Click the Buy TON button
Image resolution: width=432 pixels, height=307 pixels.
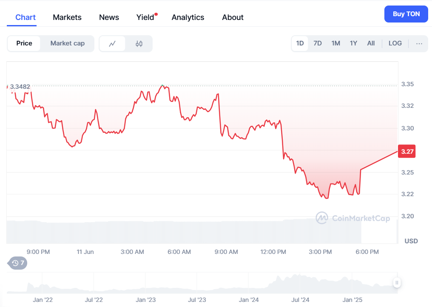(406, 14)
